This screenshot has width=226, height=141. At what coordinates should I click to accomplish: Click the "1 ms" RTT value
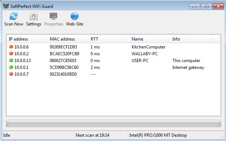(x=95, y=47)
